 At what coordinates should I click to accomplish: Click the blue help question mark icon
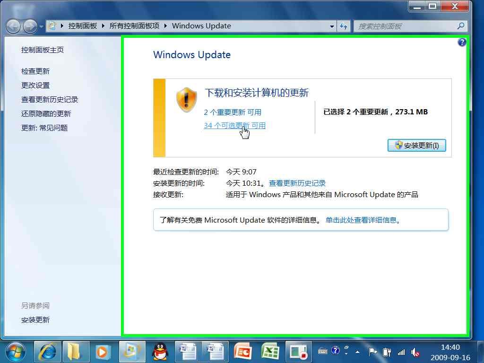click(462, 43)
